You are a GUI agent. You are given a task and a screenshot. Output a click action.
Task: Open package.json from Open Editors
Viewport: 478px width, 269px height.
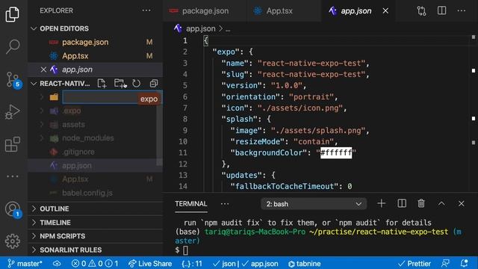point(85,42)
